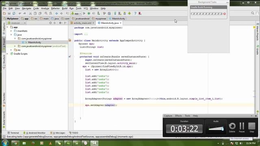
Task: Open the TODO tool window
Action: pos(74,133)
